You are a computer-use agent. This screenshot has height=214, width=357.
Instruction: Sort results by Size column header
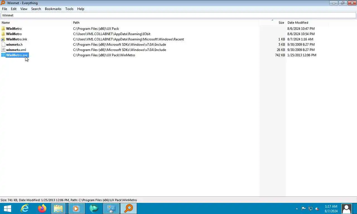click(x=272, y=23)
